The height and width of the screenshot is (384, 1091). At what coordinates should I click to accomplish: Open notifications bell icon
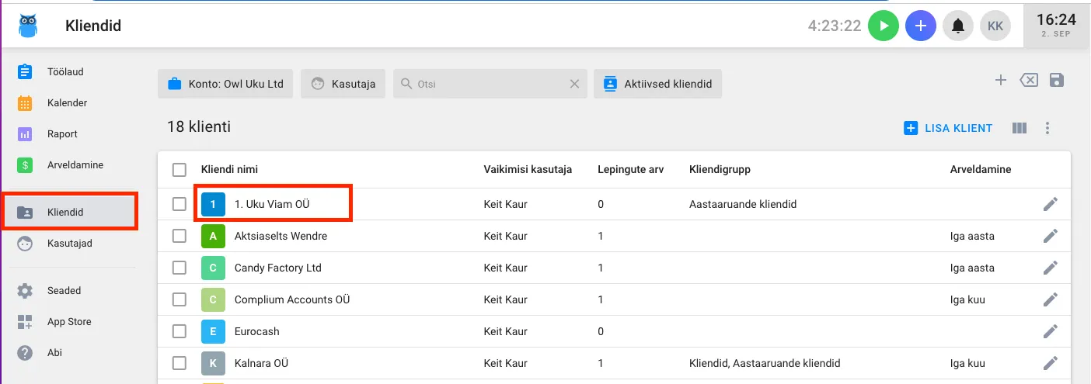[958, 26]
